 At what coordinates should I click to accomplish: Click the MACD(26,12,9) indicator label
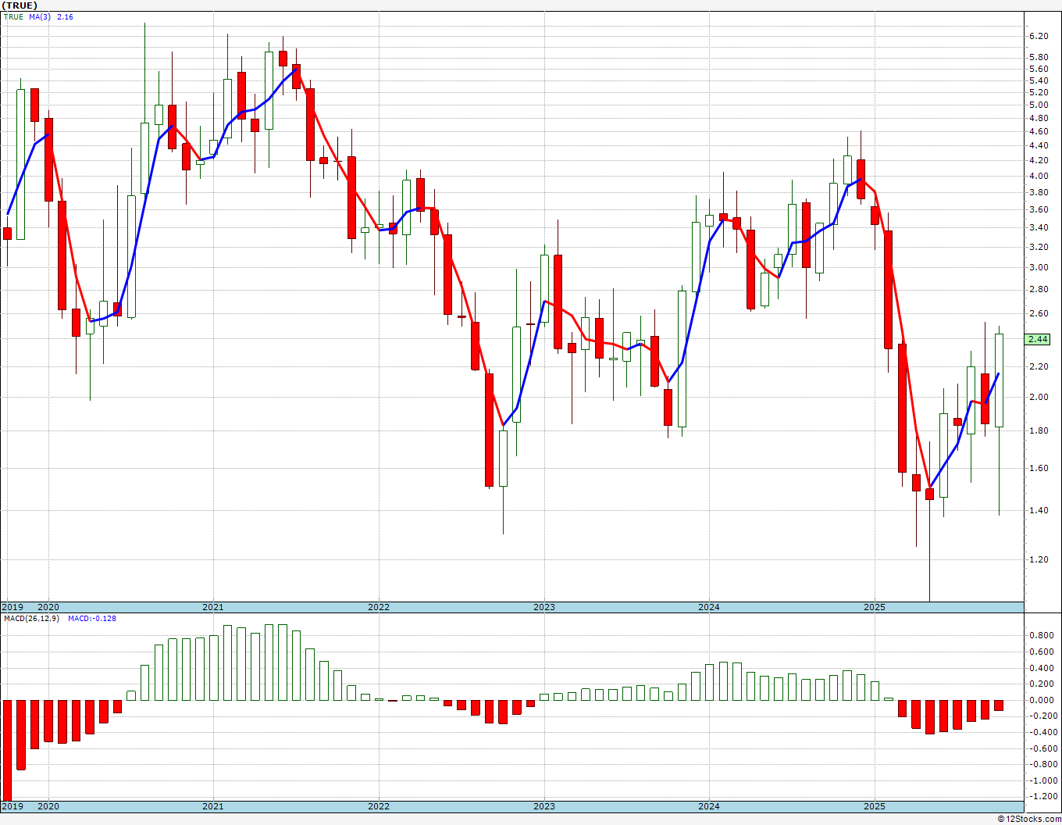pyautogui.click(x=32, y=619)
